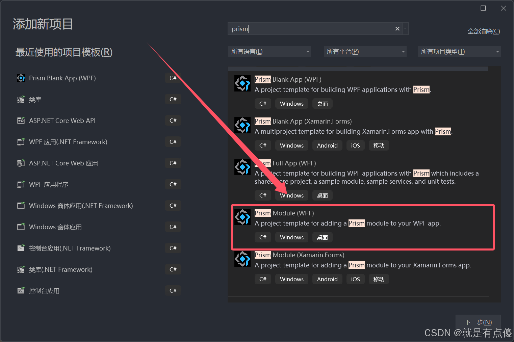Click the Prism Blank App (WPF) template icon
Image resolution: width=514 pixels, height=342 pixels.
click(21, 78)
